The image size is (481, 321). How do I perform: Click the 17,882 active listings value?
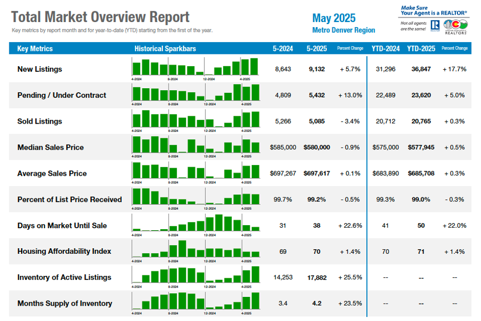pos(317,277)
